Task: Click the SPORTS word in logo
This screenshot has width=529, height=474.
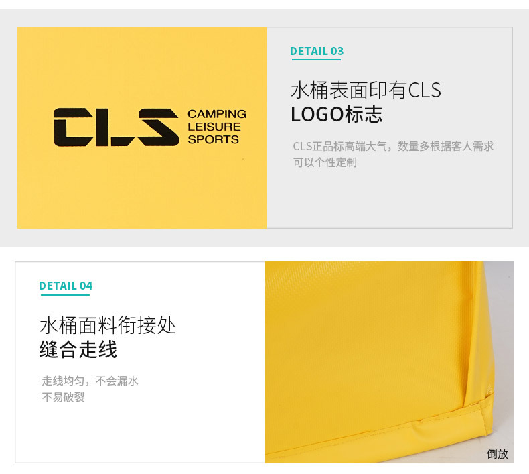Action: tap(213, 139)
